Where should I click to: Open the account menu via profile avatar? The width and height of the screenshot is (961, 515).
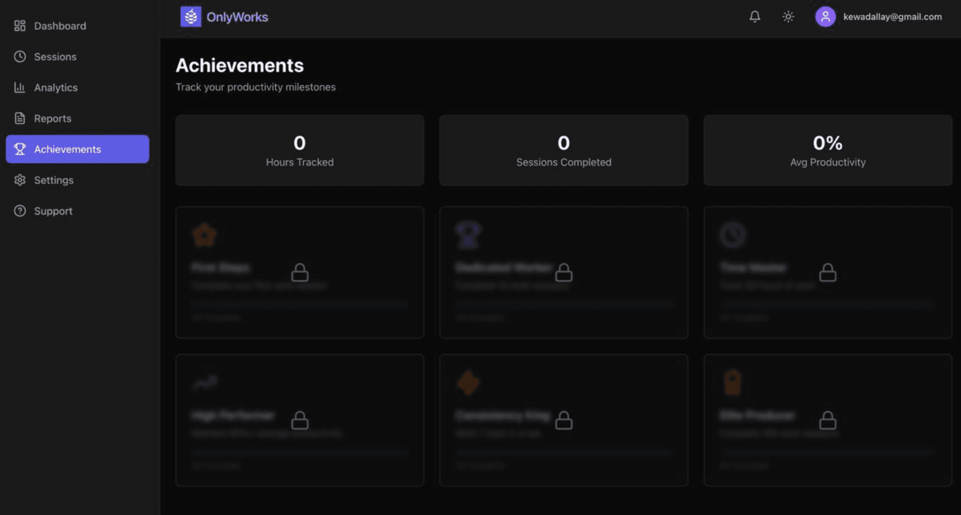click(825, 17)
